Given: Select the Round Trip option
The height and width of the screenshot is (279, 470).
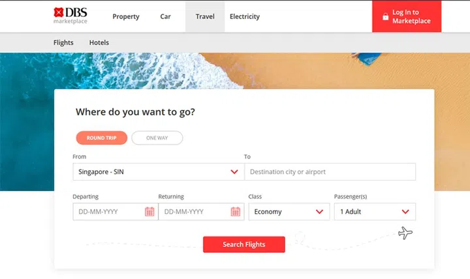Looking at the screenshot, I should 102,138.
